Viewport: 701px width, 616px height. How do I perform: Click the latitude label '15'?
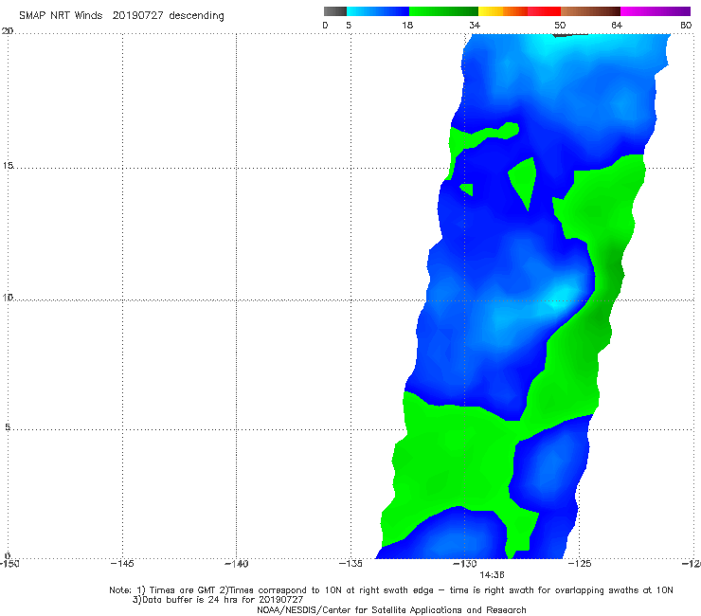[x=8, y=166]
